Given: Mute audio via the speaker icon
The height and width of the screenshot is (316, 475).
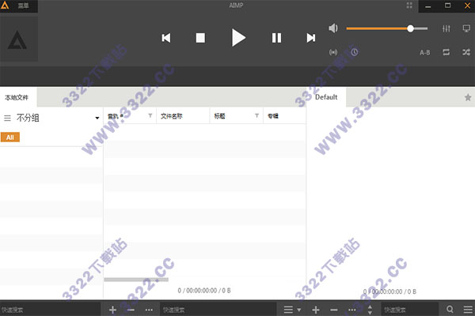Looking at the screenshot, I should tap(333, 28).
